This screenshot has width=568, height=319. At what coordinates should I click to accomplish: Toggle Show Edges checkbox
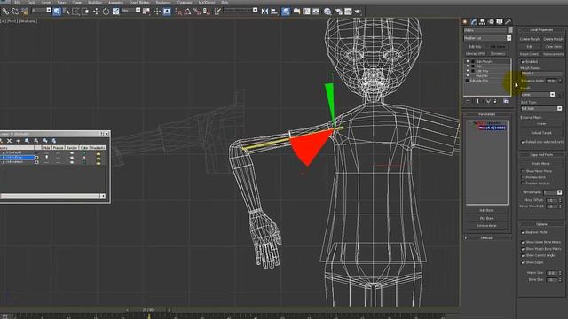tap(523, 262)
